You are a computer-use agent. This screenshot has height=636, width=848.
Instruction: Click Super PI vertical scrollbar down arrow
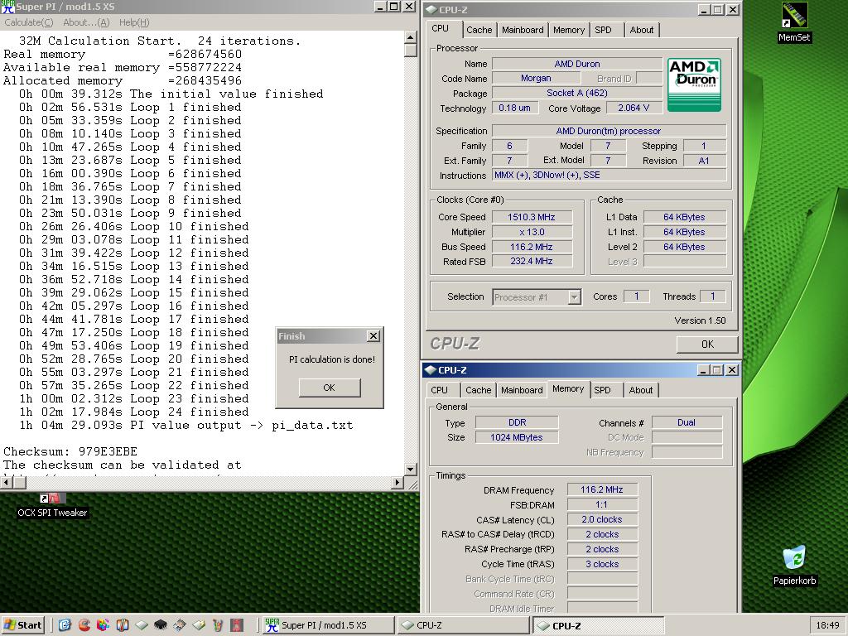coord(411,470)
